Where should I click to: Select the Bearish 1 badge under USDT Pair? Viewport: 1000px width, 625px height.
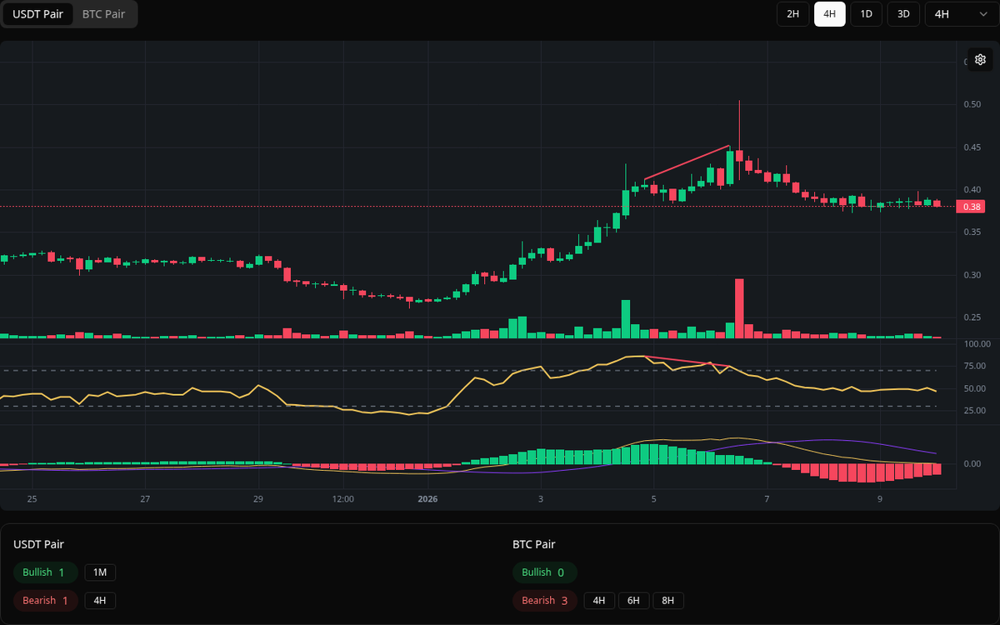tap(45, 600)
